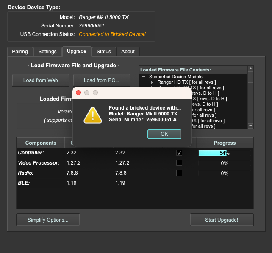Switch to the Pairing tab
Screen dimensions: 272x253
coord(20,52)
